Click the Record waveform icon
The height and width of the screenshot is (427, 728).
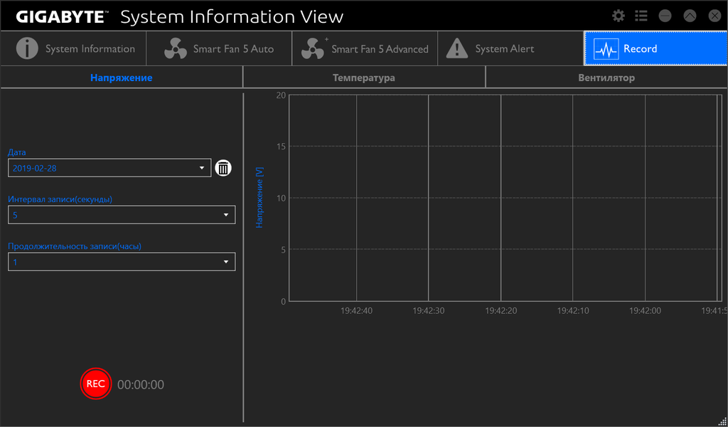pyautogui.click(x=606, y=49)
